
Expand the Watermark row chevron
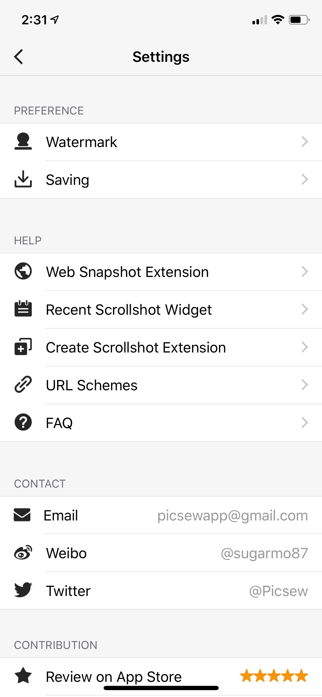305,142
